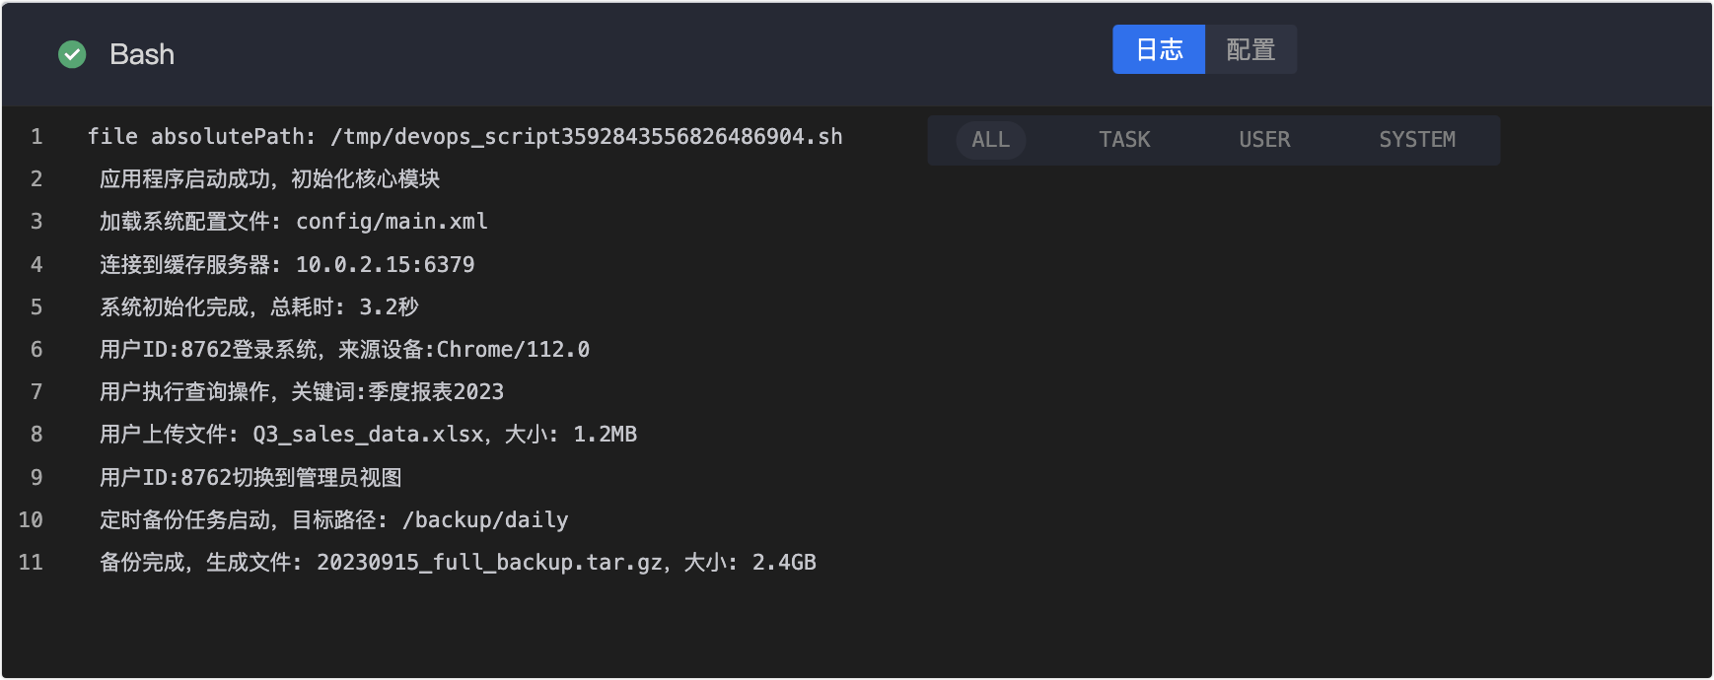Screen dimensions: 1714x680
Task: Show only SYSTEM logs
Action: click(1416, 140)
